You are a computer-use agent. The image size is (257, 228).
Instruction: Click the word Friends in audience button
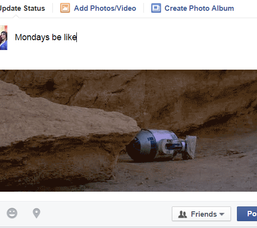click(x=204, y=214)
